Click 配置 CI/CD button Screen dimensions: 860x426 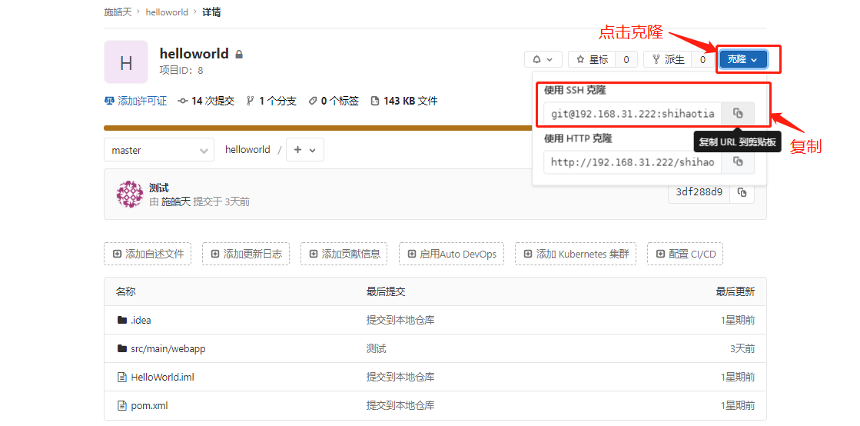[x=685, y=254]
